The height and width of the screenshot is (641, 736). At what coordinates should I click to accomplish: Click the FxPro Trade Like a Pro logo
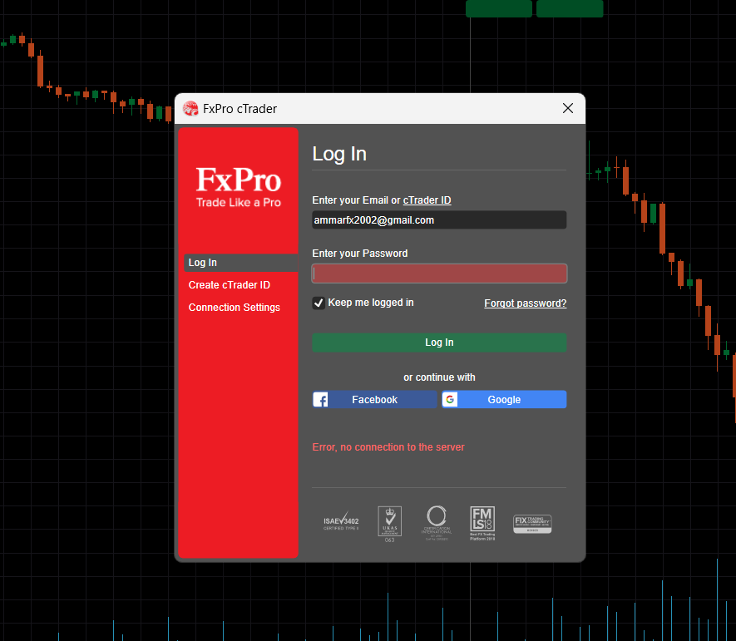pyautogui.click(x=239, y=187)
